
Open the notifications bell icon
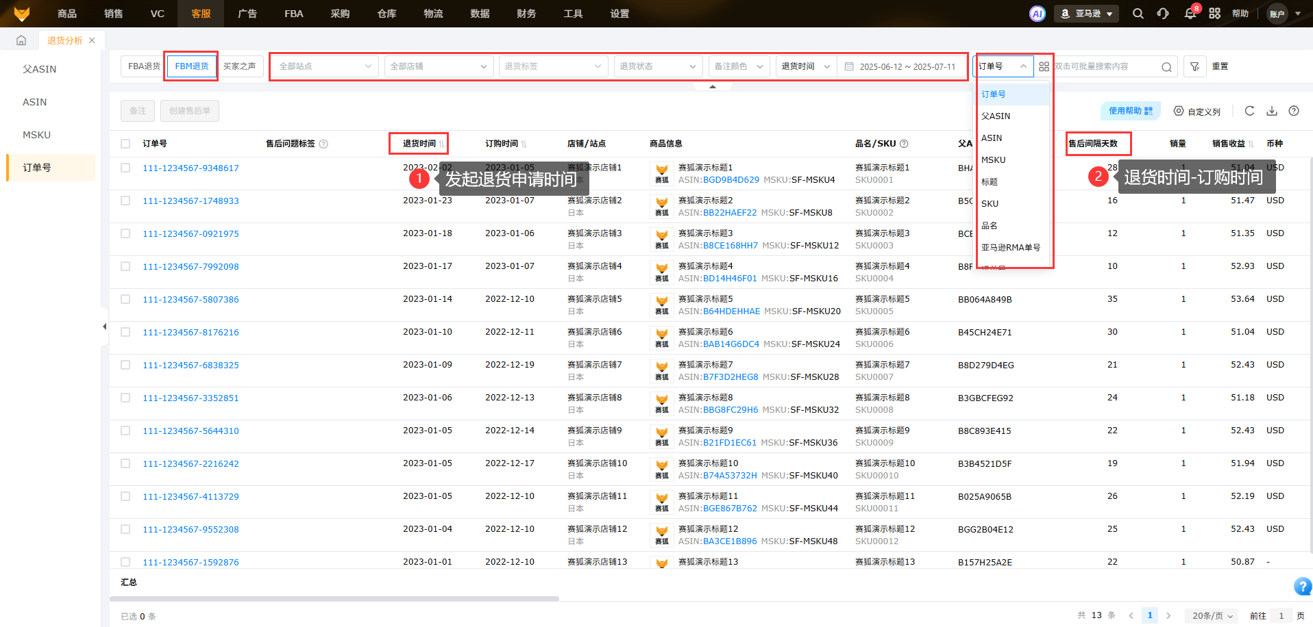(1190, 14)
